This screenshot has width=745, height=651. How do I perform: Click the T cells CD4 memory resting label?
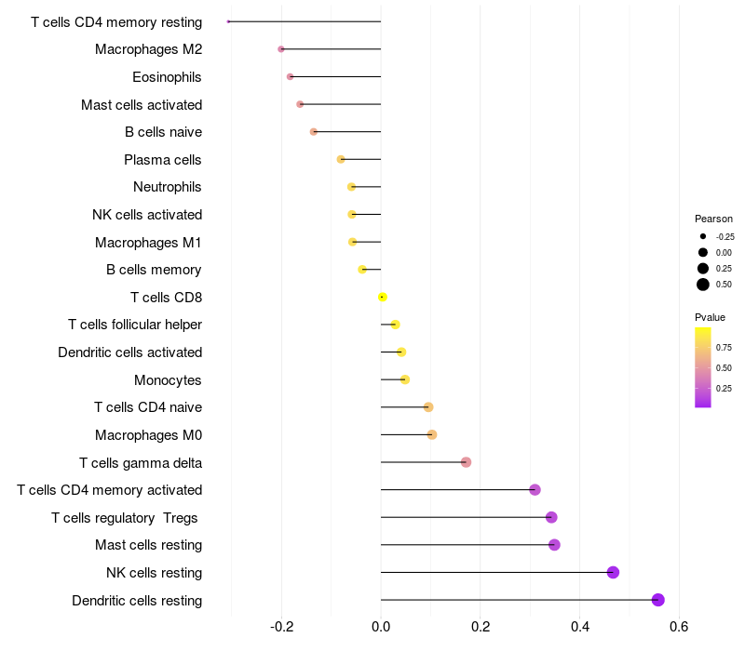(x=116, y=21)
